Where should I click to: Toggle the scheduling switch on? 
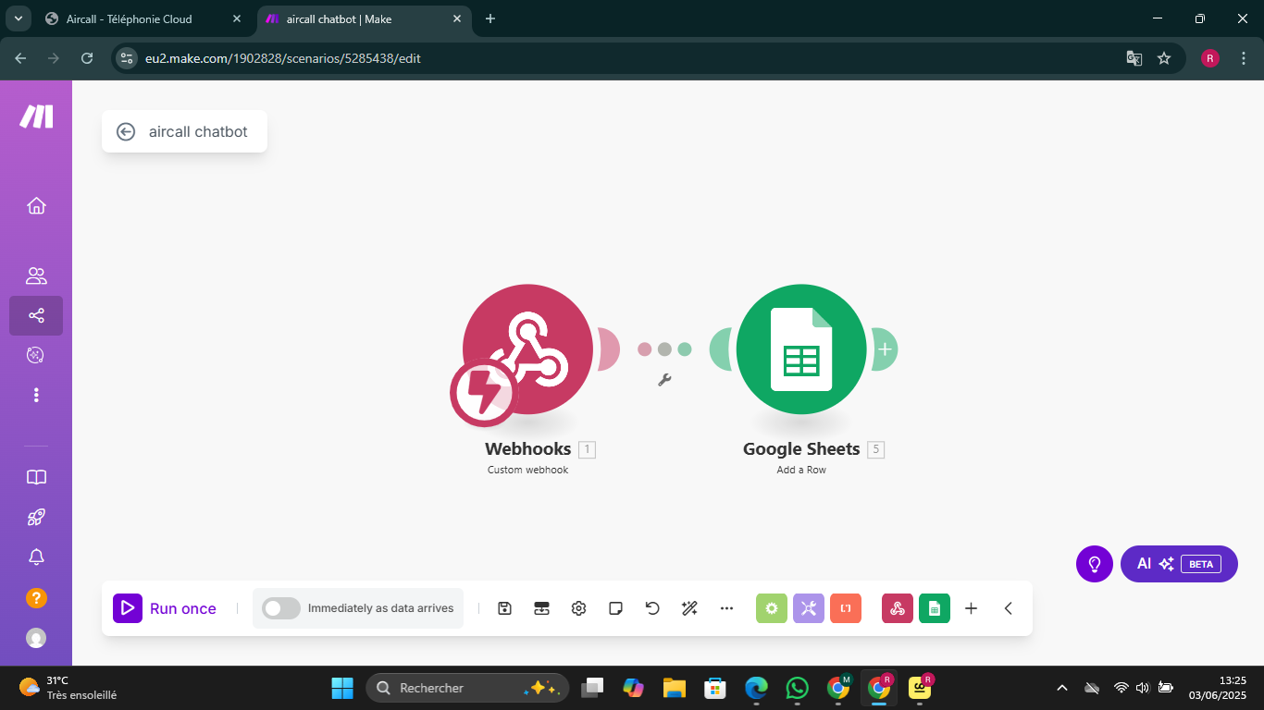tap(281, 608)
